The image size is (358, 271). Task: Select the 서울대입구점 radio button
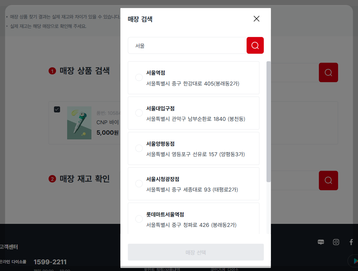139,113
